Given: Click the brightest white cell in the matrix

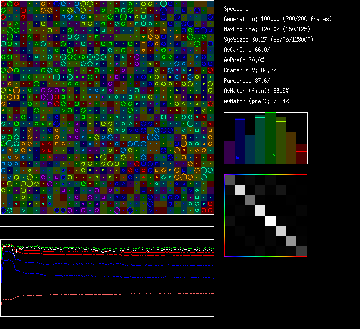Looking at the screenshot, I should 271,221.
